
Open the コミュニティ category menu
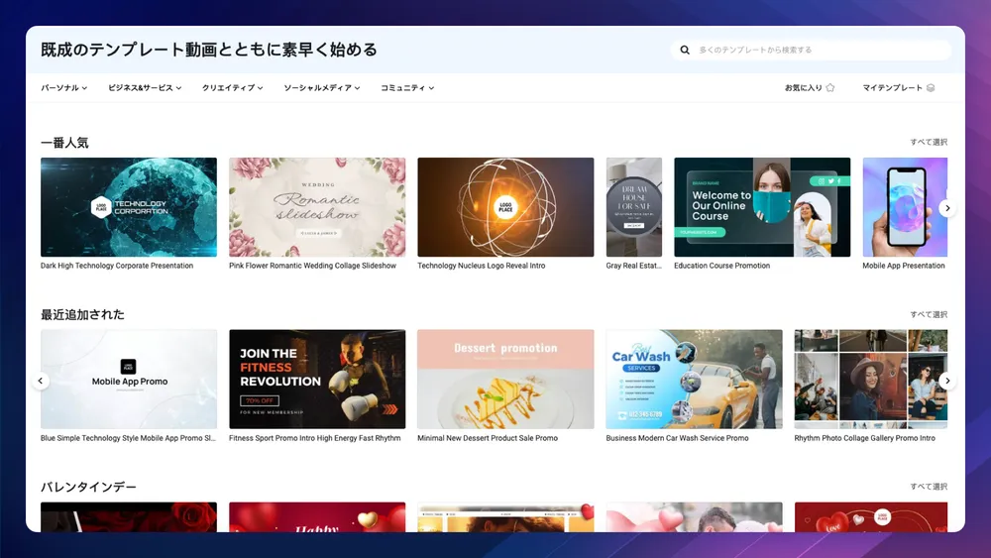406,88
